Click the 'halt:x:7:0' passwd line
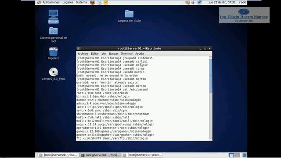This screenshot has height=158, width=281. click(103, 117)
